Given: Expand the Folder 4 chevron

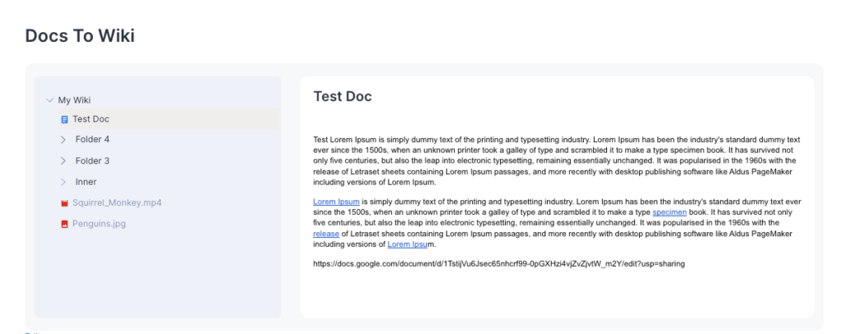Looking at the screenshot, I should [x=63, y=140].
